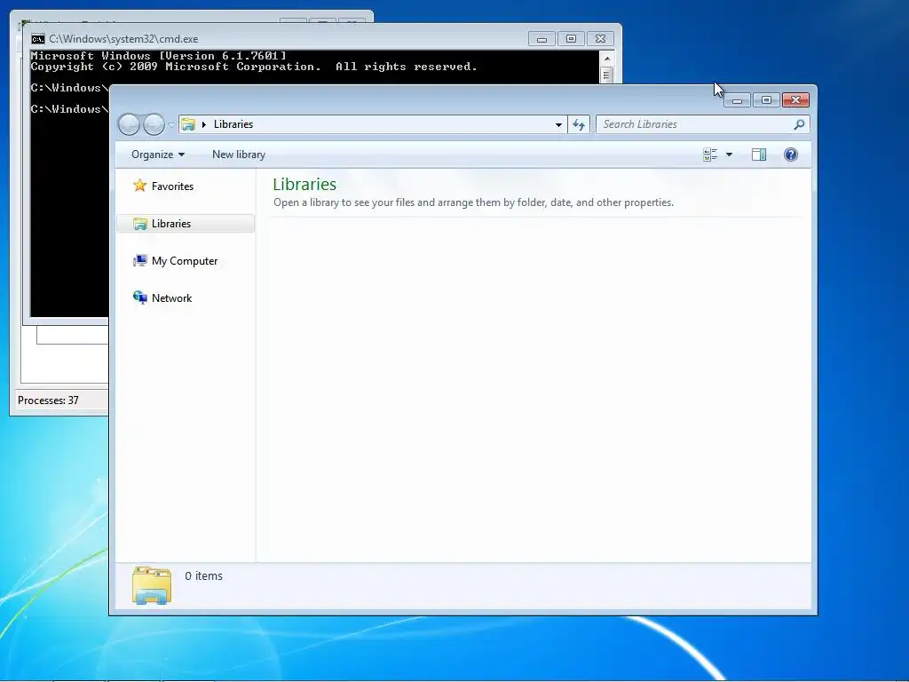
Task: Open Explorer help
Action: pos(791,155)
